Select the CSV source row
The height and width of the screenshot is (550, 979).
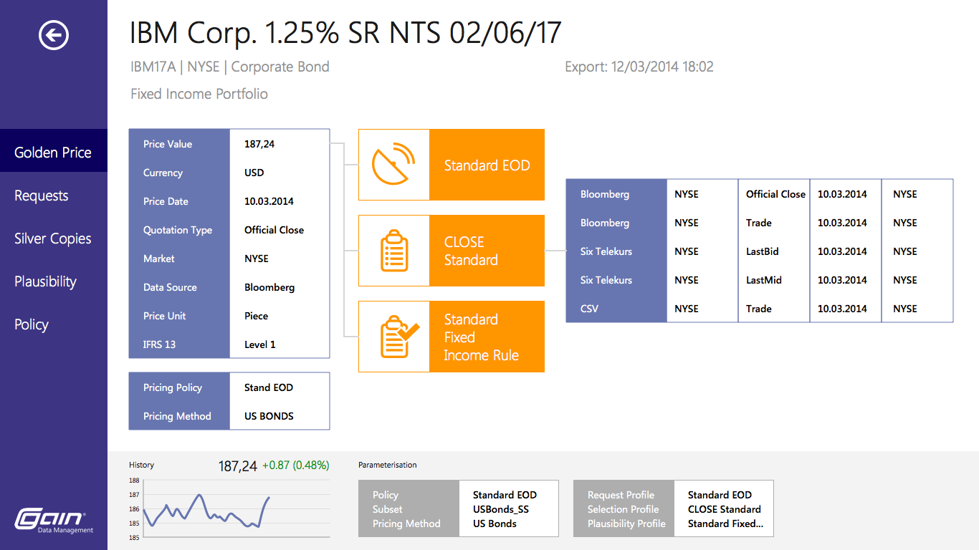point(589,309)
